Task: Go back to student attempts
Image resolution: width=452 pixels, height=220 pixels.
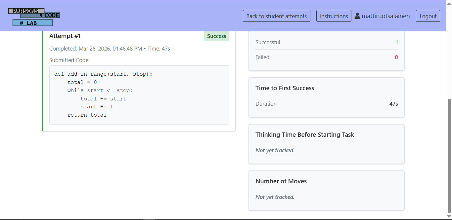Action: coord(276,16)
